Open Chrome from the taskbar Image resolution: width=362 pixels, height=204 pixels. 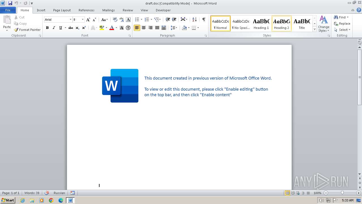pos(51,200)
